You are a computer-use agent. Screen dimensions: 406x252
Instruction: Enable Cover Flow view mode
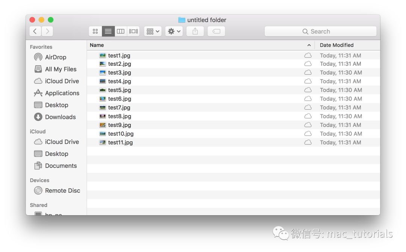tap(133, 32)
